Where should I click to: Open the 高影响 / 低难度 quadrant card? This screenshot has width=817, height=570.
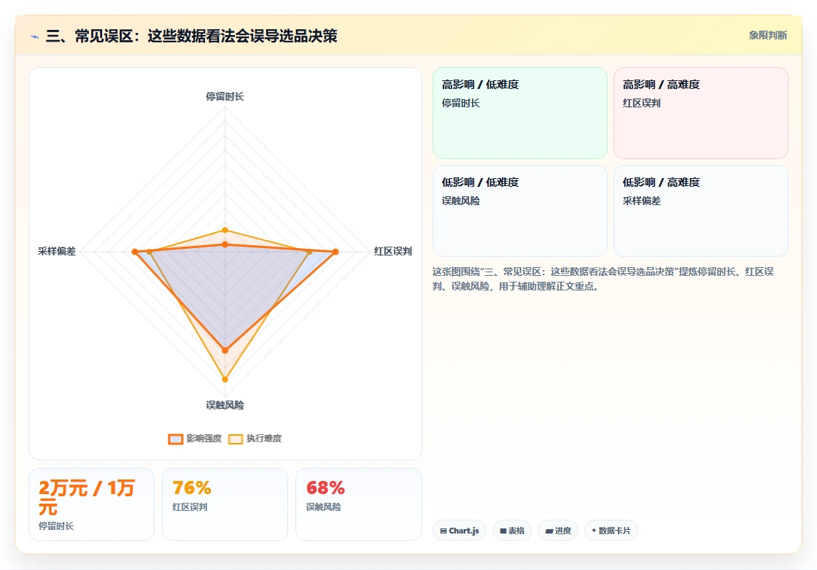point(520,113)
